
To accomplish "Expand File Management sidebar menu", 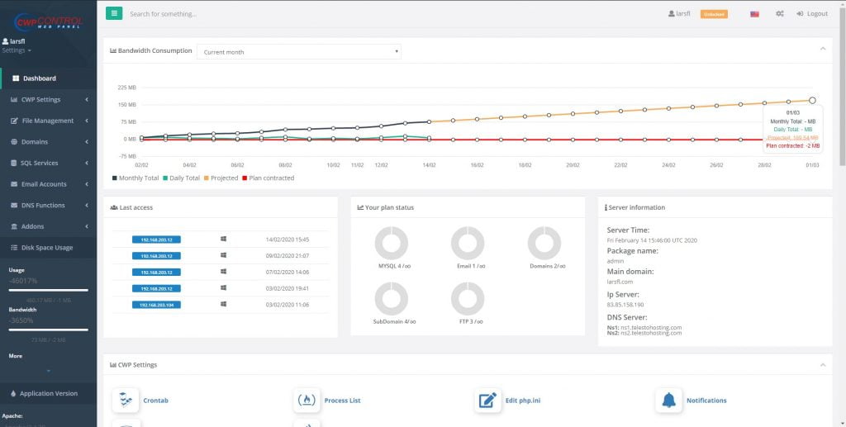I will 49,121.
